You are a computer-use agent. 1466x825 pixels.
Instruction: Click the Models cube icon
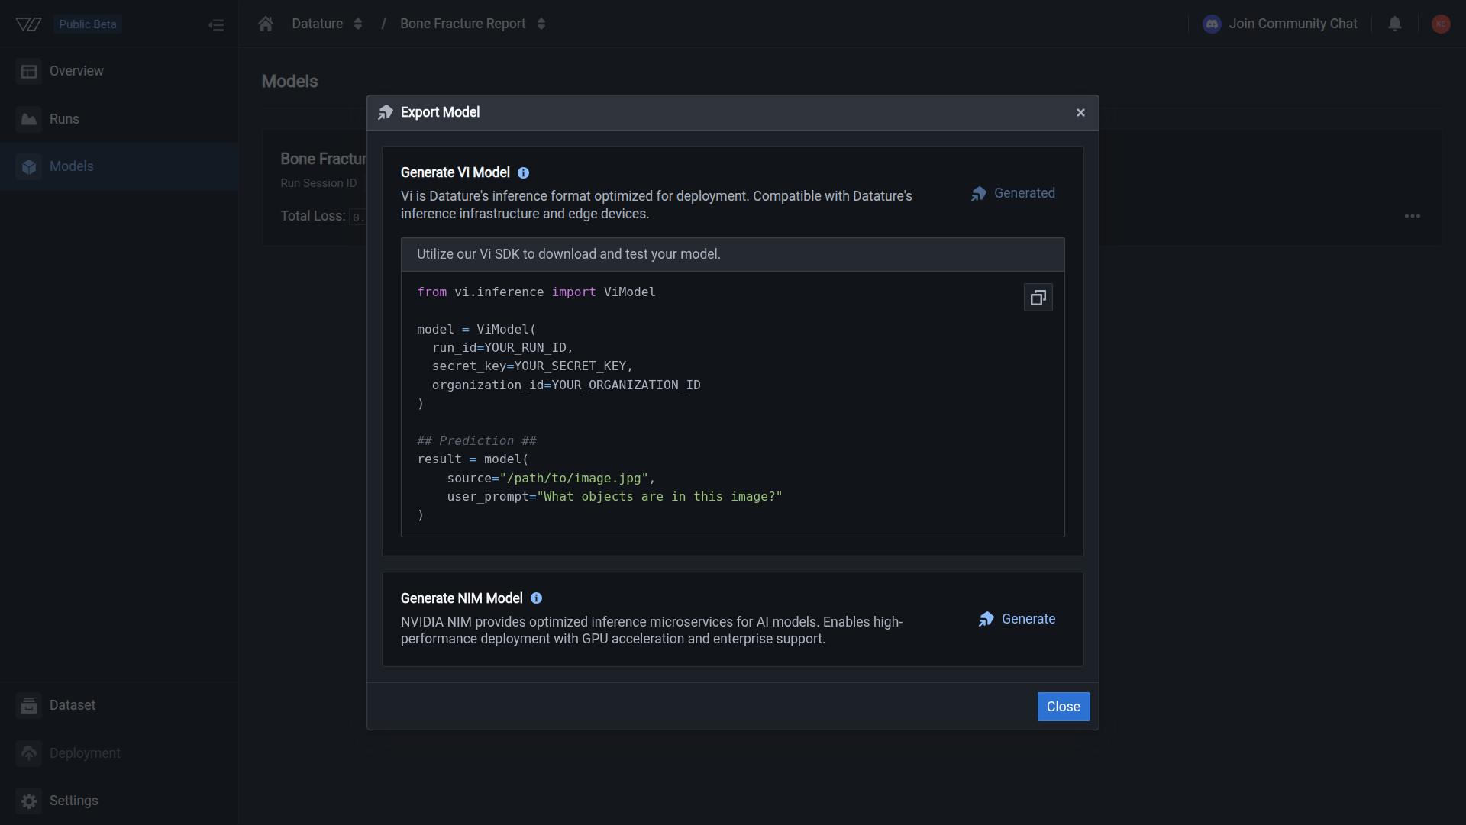[x=29, y=166]
